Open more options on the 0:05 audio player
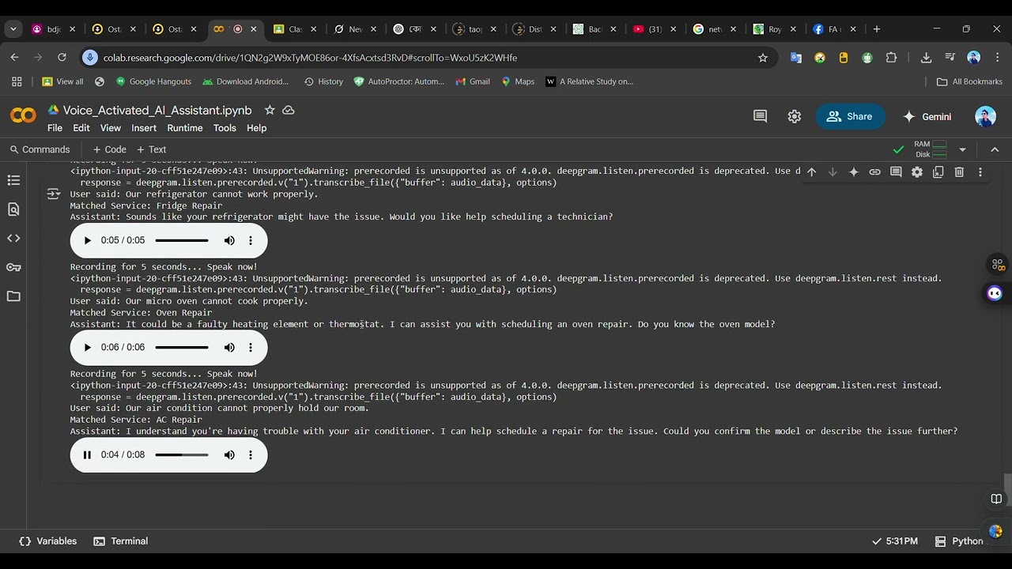 (251, 240)
